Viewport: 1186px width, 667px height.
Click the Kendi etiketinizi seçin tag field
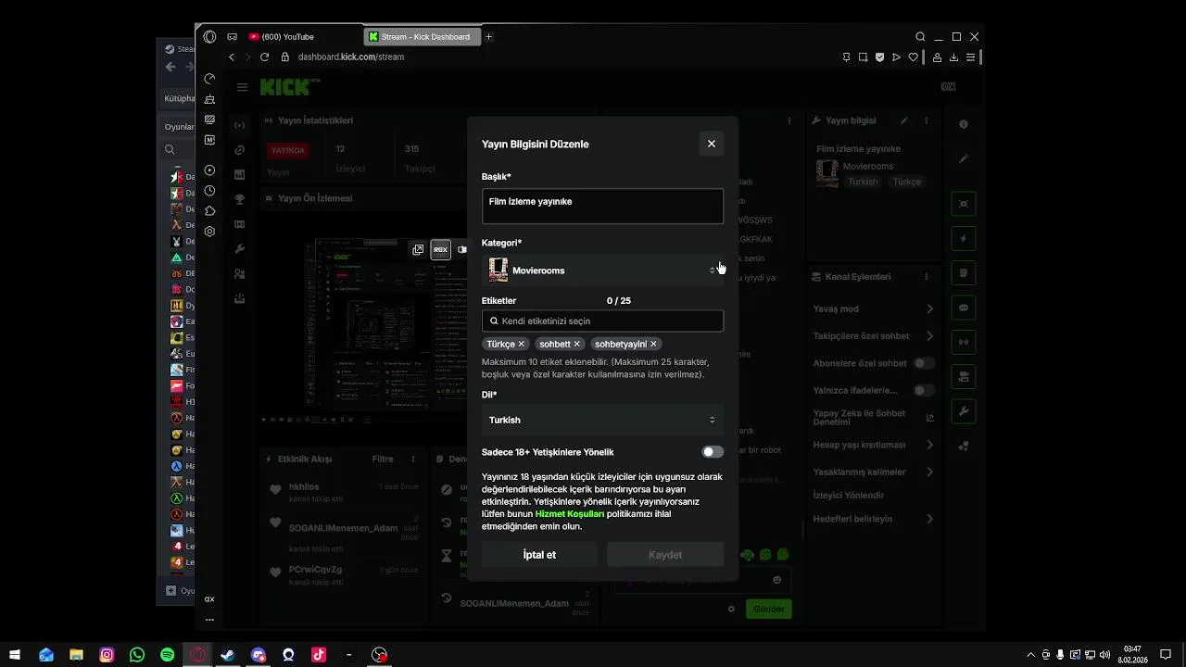[x=602, y=321]
